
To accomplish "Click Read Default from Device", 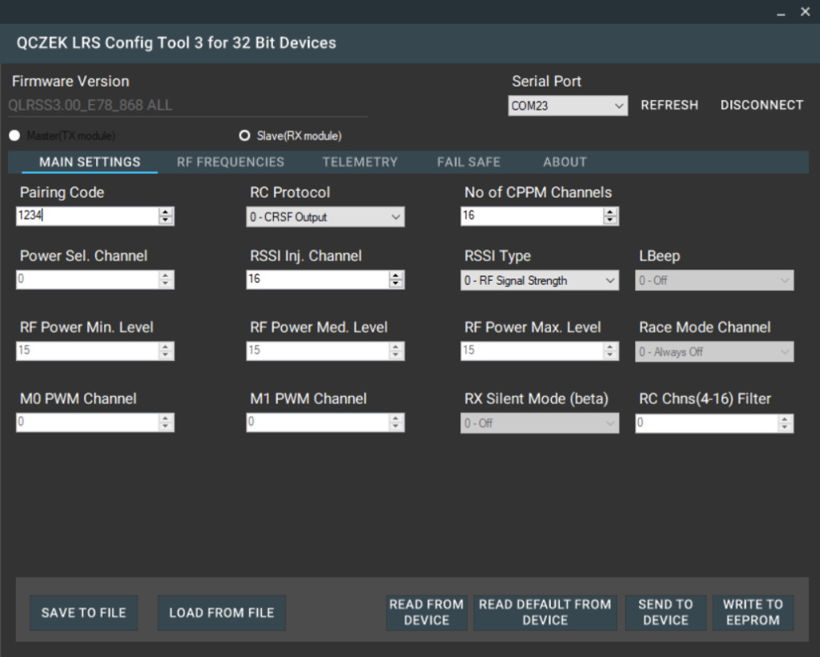I will [545, 612].
